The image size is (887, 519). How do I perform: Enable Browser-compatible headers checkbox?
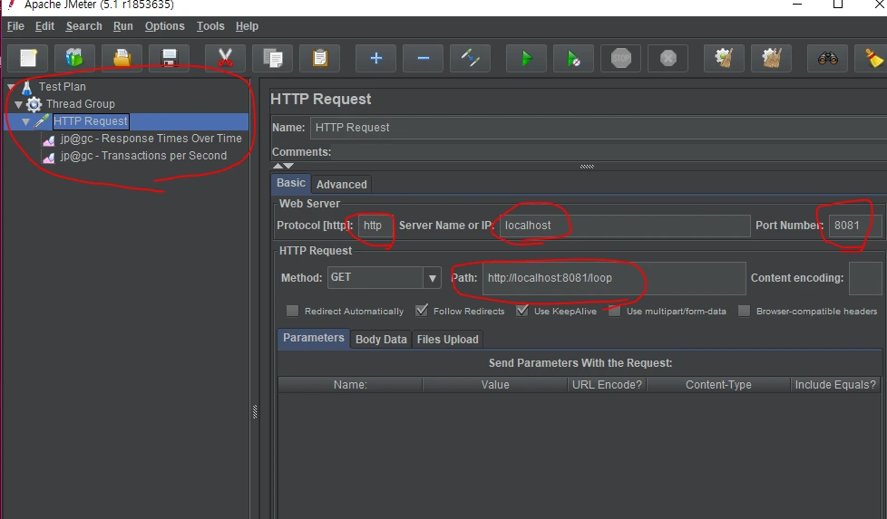click(x=745, y=311)
